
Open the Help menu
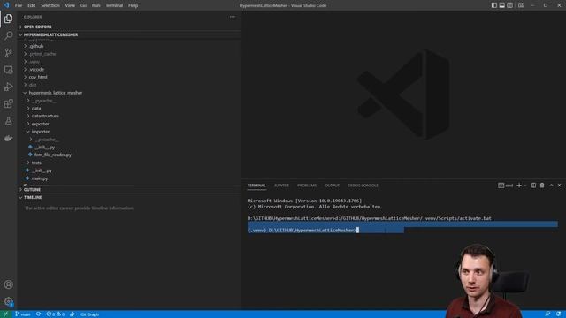(x=134, y=5)
